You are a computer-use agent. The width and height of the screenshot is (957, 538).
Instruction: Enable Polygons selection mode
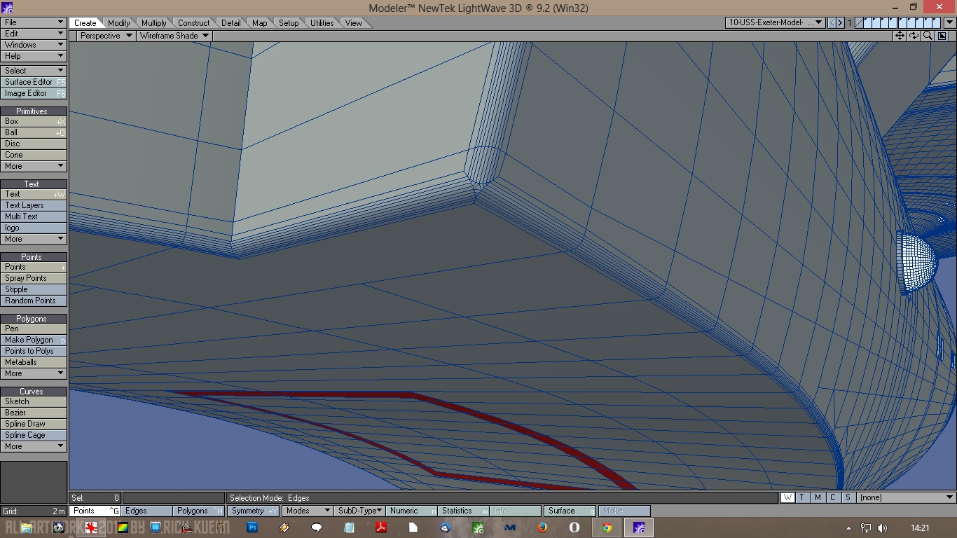(198, 511)
